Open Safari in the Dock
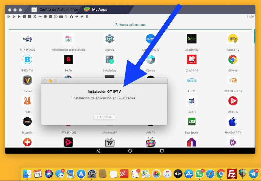261x181 pixels. [210, 174]
